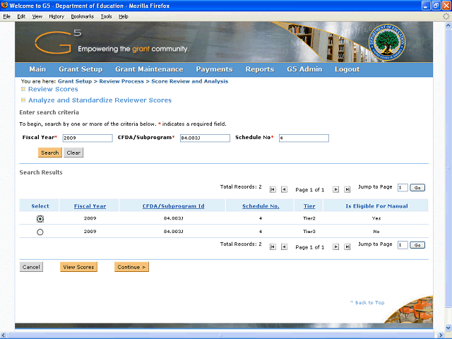Click the Search button
The height and width of the screenshot is (339, 452).
[50, 153]
